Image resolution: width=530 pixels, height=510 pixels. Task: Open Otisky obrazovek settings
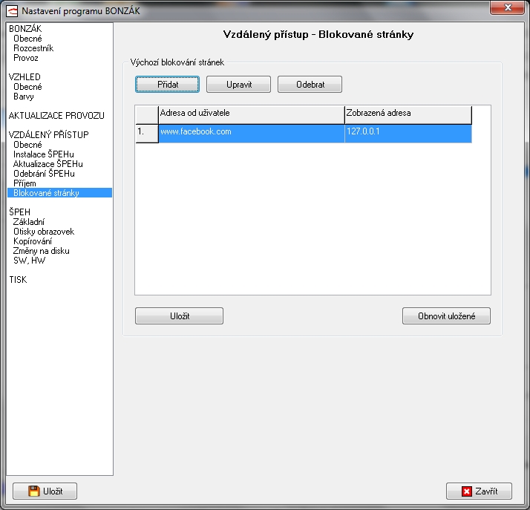pos(44,232)
